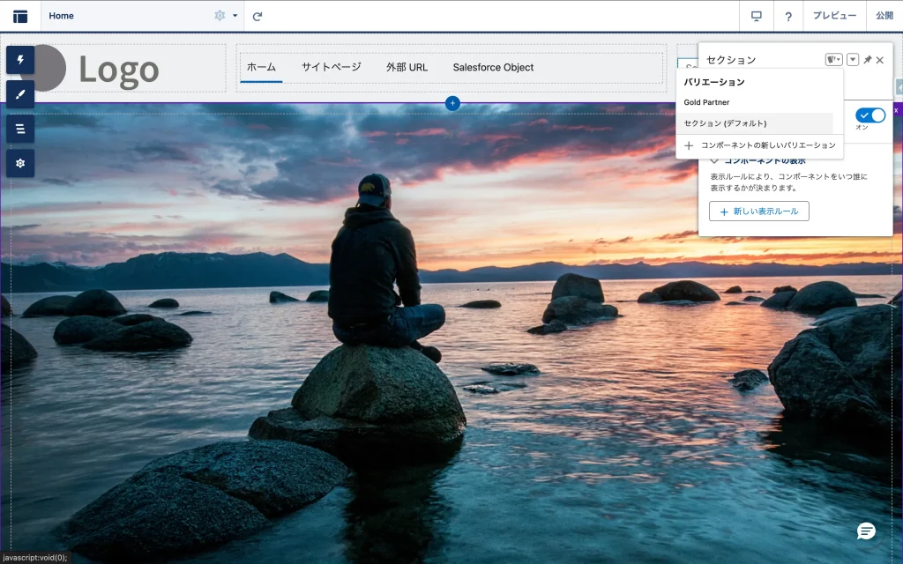Click the Experience Builder menu icon

pos(20,16)
